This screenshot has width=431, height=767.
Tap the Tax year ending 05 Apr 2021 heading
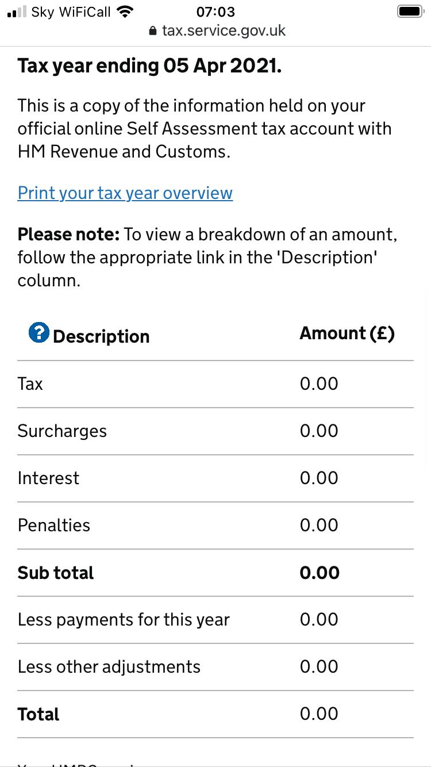(x=149, y=66)
